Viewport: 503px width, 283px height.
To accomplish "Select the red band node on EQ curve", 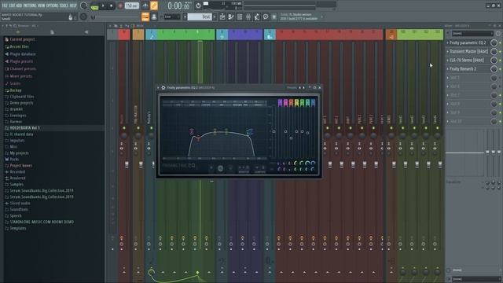I will (x=199, y=138).
